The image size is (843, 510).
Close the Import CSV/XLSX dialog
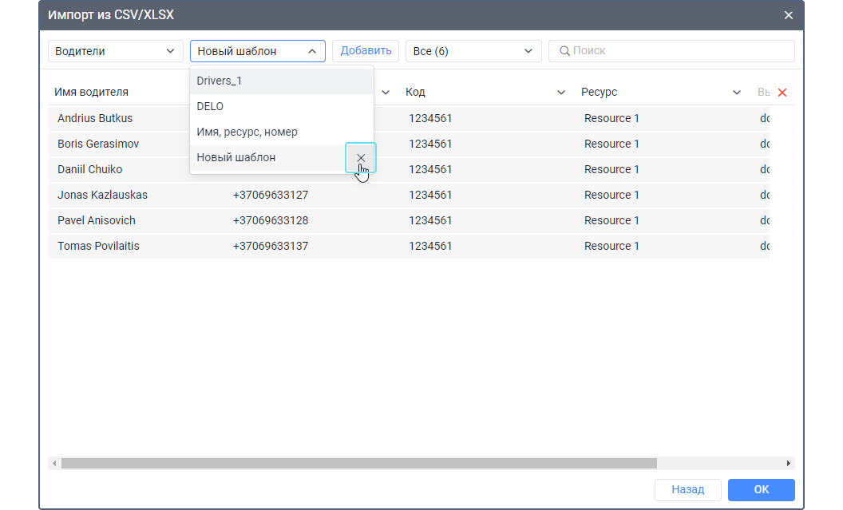pos(788,15)
